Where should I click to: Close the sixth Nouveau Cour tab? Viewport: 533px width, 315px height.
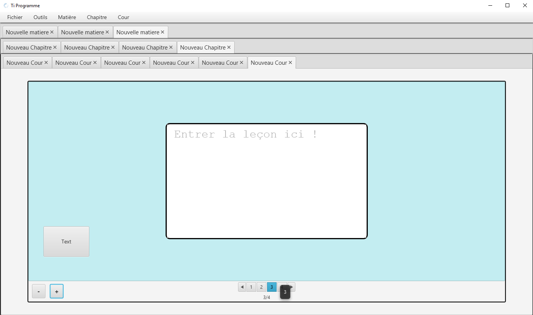(x=290, y=63)
